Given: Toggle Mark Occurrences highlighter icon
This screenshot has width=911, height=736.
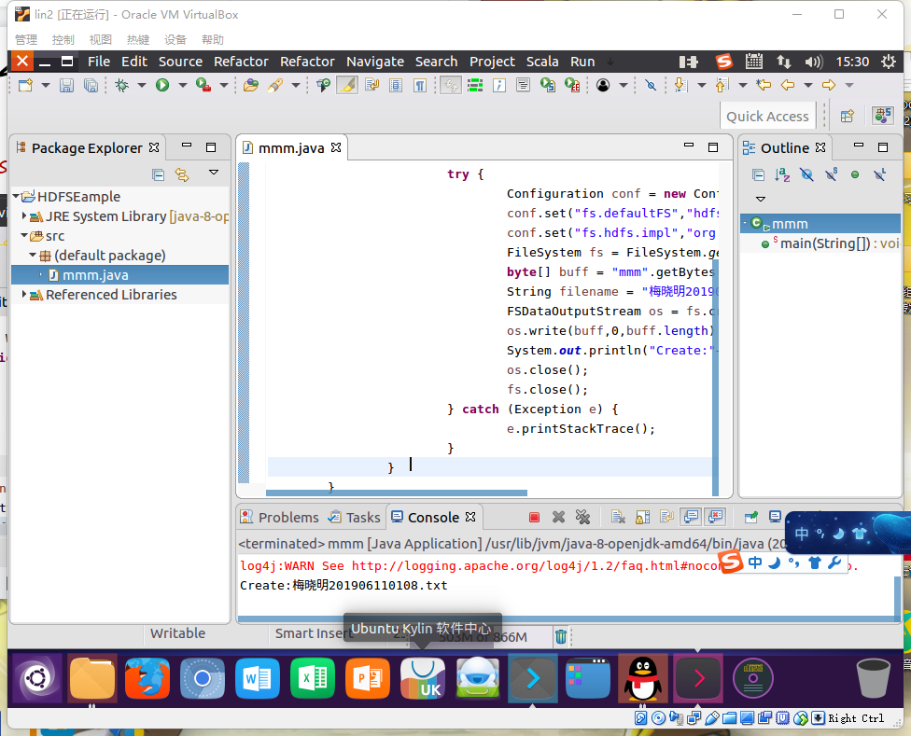Looking at the screenshot, I should click(x=347, y=85).
